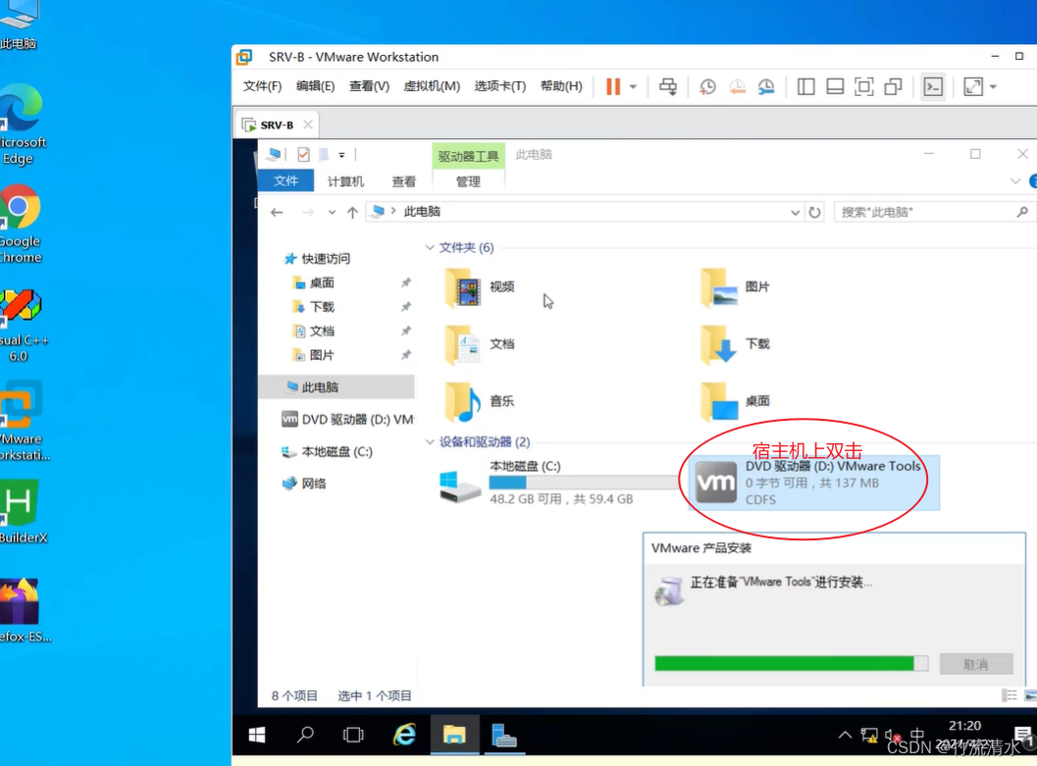This screenshot has width=1037, height=766.
Task: Select pinned 文档 in quick access
Action: click(x=322, y=332)
